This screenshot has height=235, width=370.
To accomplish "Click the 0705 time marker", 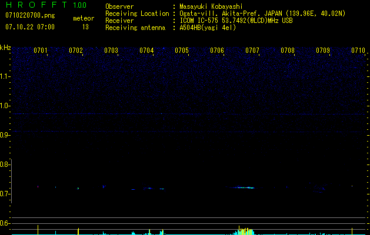I will 182,51.
